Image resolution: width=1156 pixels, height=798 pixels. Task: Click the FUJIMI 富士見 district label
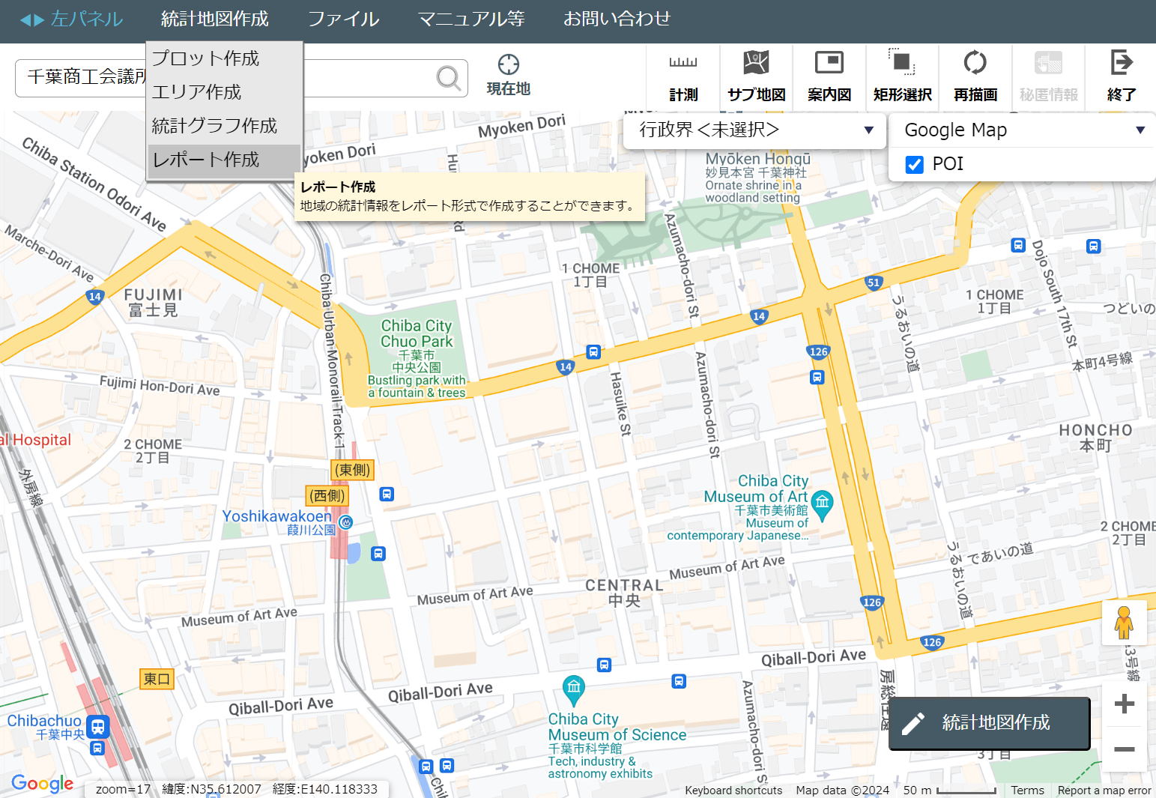tap(153, 303)
